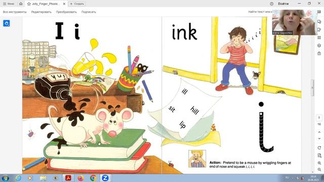Go to next page with down chevron
Viewport: 324px width, 182px height.
pyautogui.click(x=319, y=139)
